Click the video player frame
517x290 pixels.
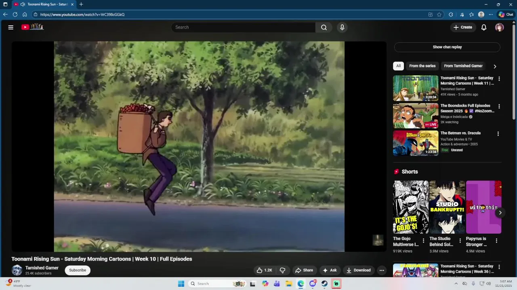tap(199, 146)
